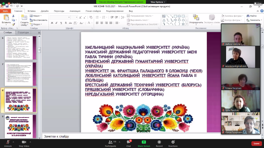
Task: Open Заливка фигуры shape fill
Action: (x=232, y=16)
